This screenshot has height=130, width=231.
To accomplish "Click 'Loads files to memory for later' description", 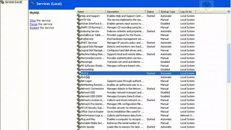I will click(125, 127).
